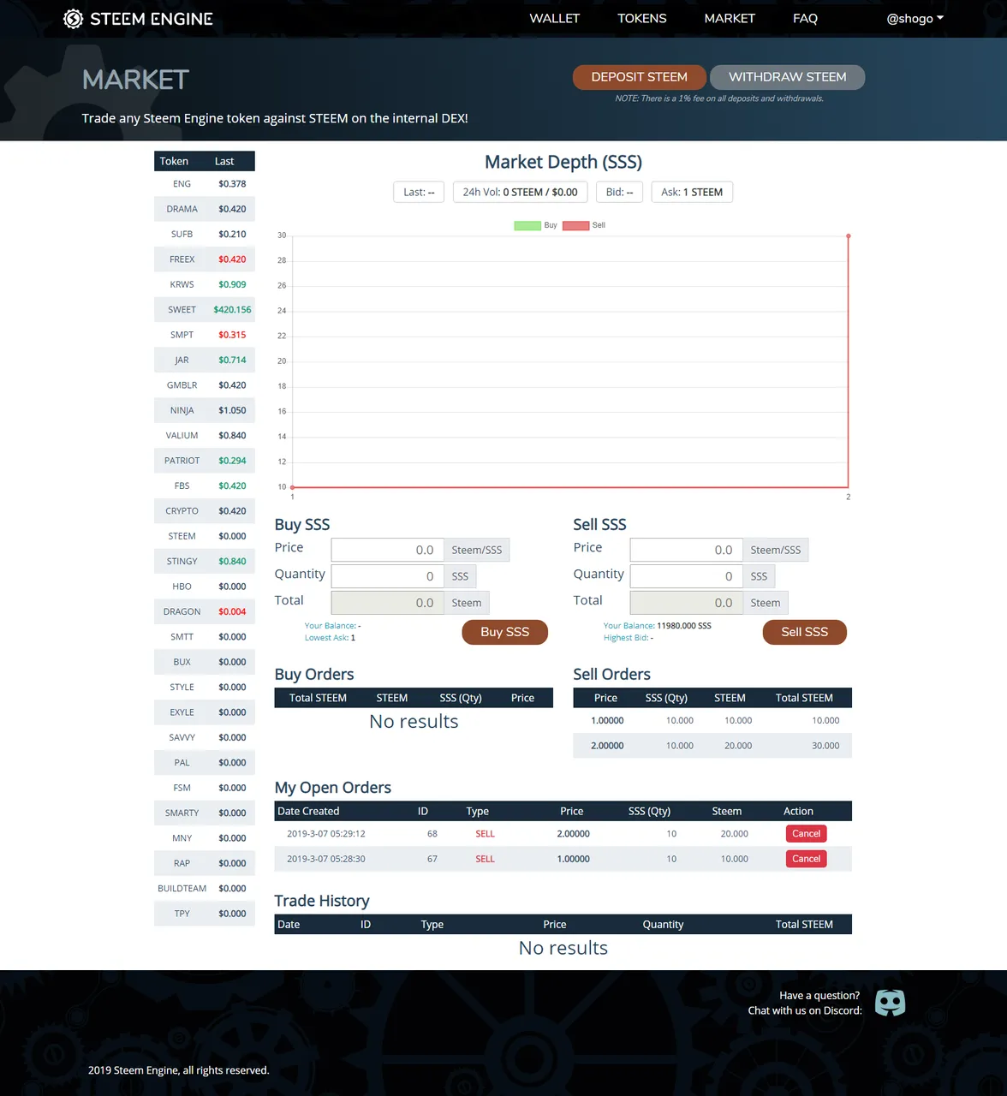Image resolution: width=1007 pixels, height=1096 pixels.
Task: Click the Sell SSS button
Action: [804, 632]
